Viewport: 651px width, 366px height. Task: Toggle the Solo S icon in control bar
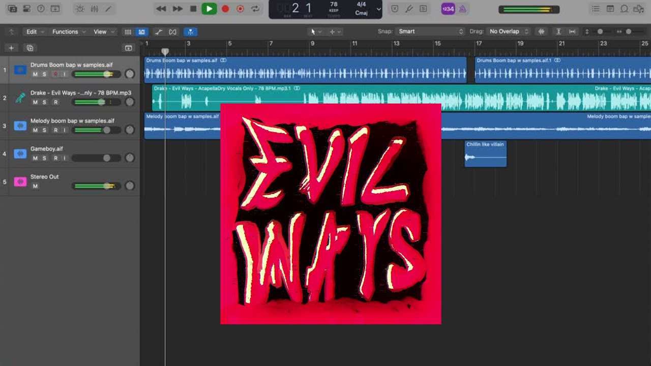click(x=423, y=9)
